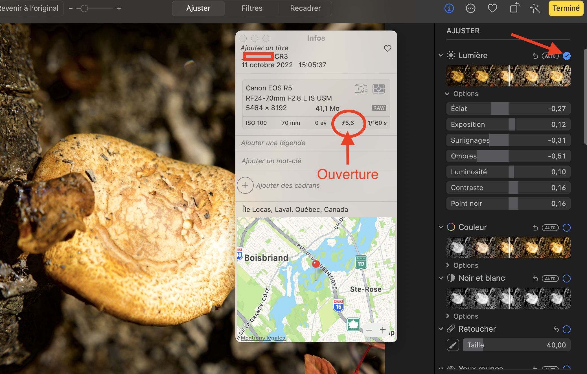Image resolution: width=587 pixels, height=374 pixels.
Task: Switch to the Filtres tab
Action: (x=252, y=8)
